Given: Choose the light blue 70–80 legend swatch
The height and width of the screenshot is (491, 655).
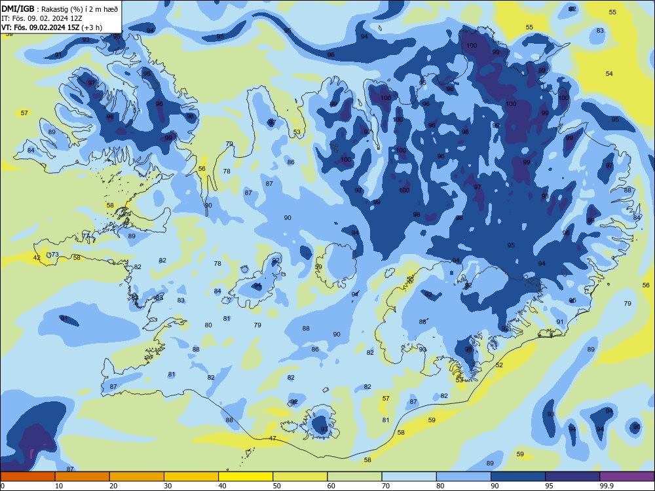Looking at the screenshot, I should pyautogui.click(x=409, y=477).
